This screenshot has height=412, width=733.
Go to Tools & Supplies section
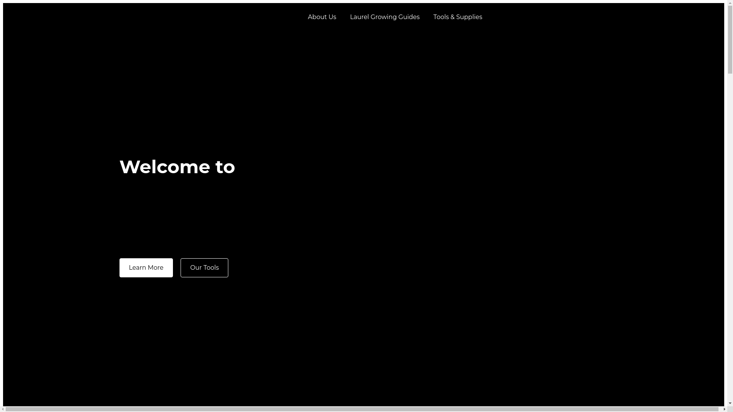457,17
